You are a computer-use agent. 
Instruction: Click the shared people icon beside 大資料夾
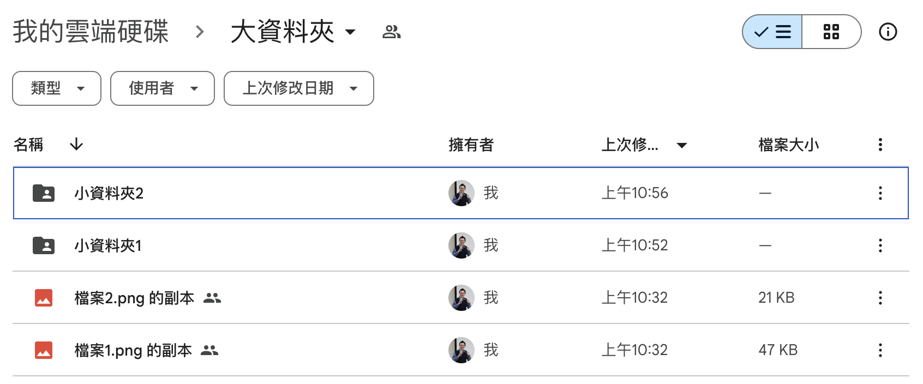(x=391, y=32)
